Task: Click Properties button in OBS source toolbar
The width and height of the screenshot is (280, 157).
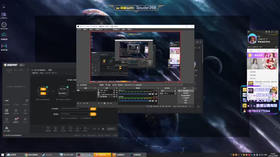Action: [x=102, y=85]
